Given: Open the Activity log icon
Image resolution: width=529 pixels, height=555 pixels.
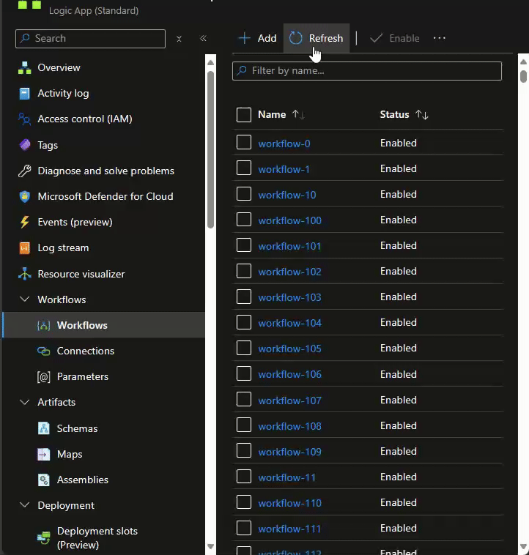Looking at the screenshot, I should [x=24, y=94].
